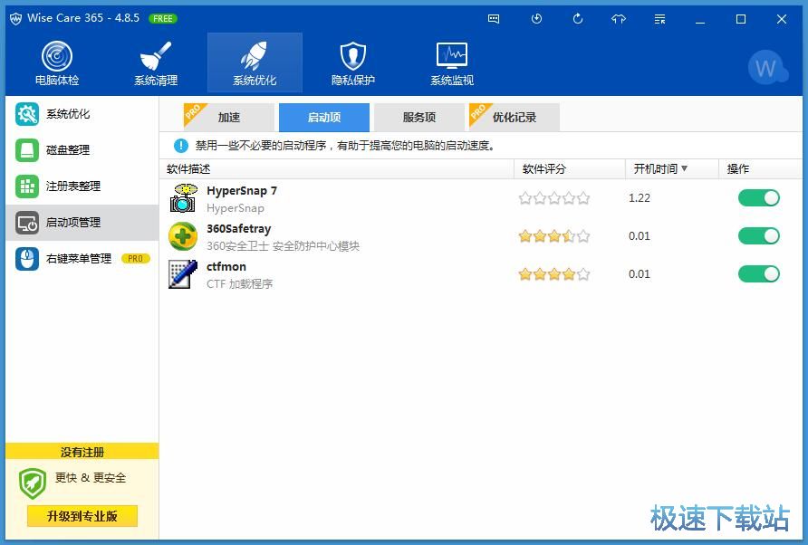Open the 隐私保护 (Privacy Protector) section
This screenshot has width=808, height=545.
(352, 62)
